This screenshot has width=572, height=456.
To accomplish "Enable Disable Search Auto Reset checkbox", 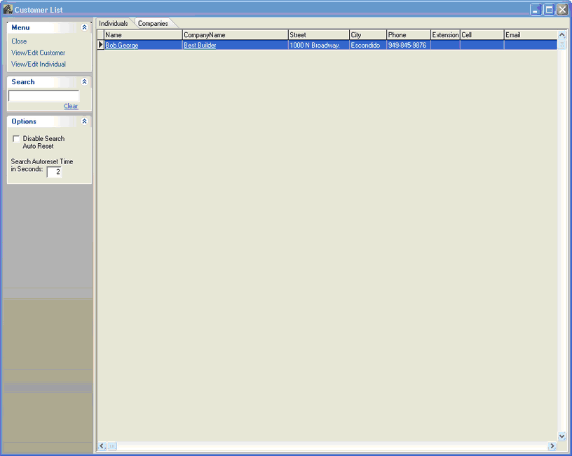I will click(17, 139).
